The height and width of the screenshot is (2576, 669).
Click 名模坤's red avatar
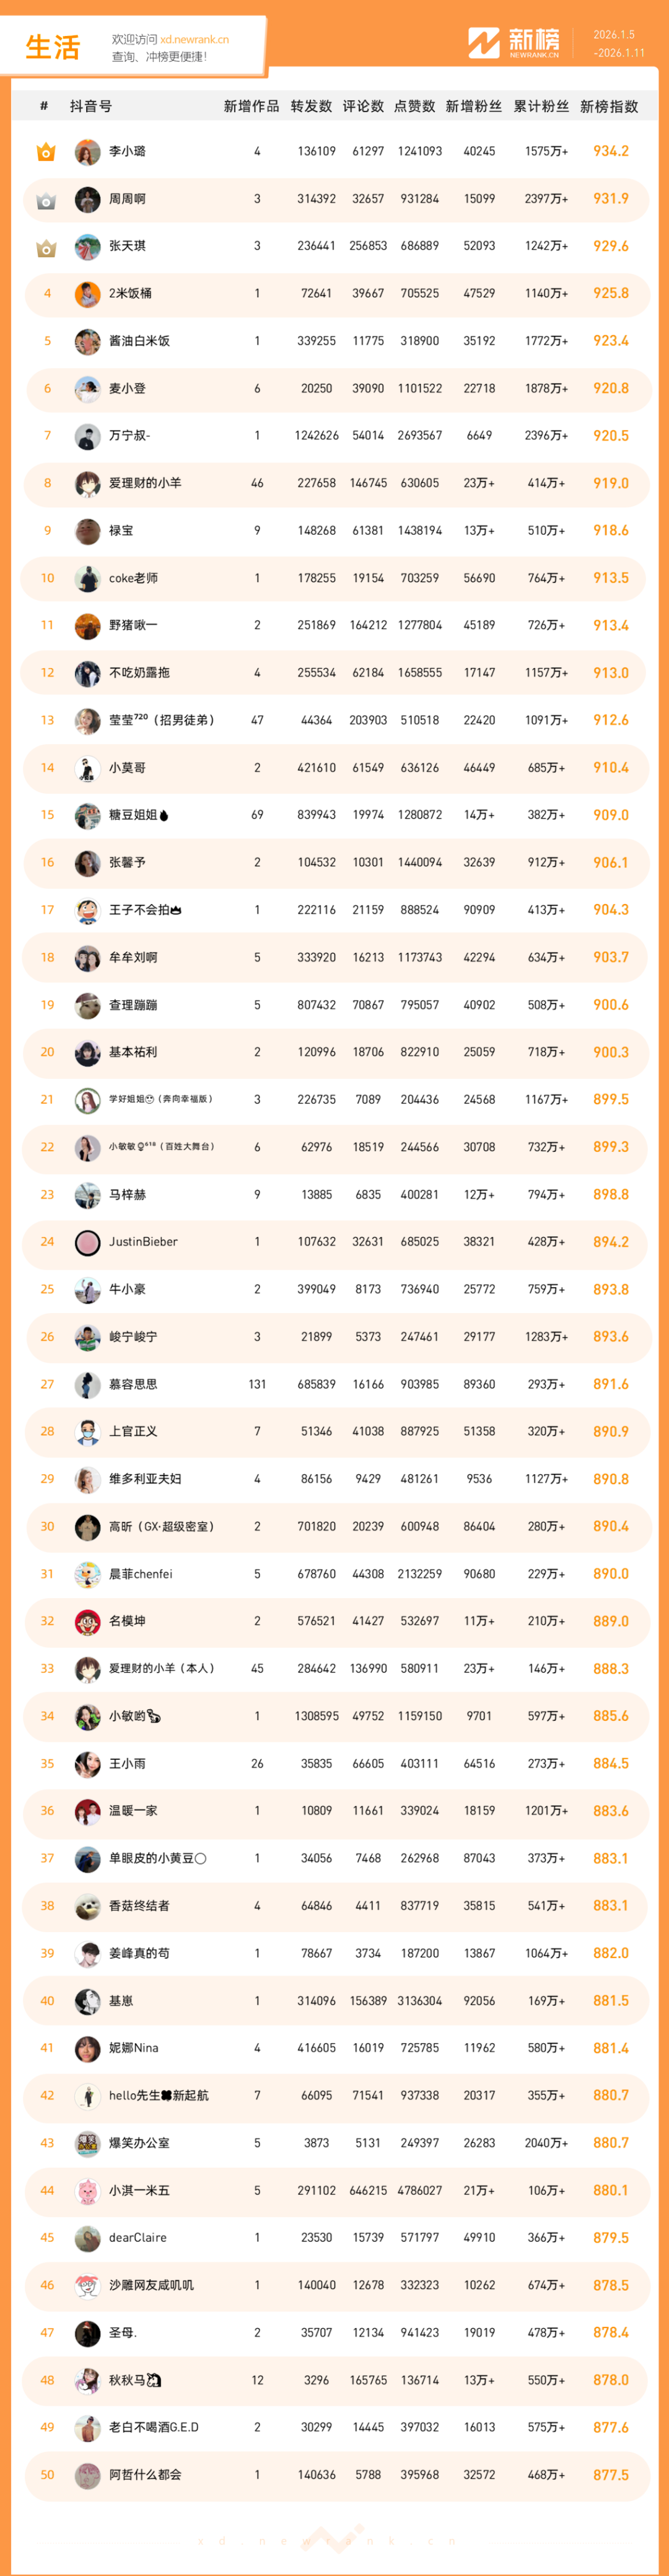[x=88, y=1621]
